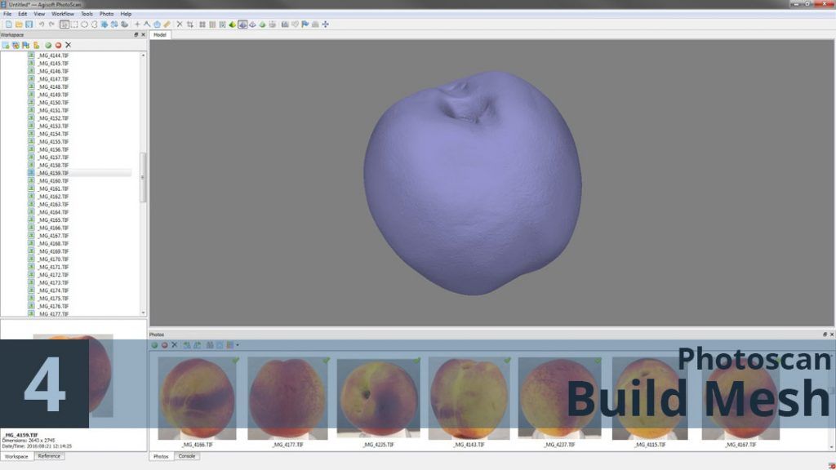
Task: Select the _MG_4159.TIF image in the list
Action: (x=51, y=172)
